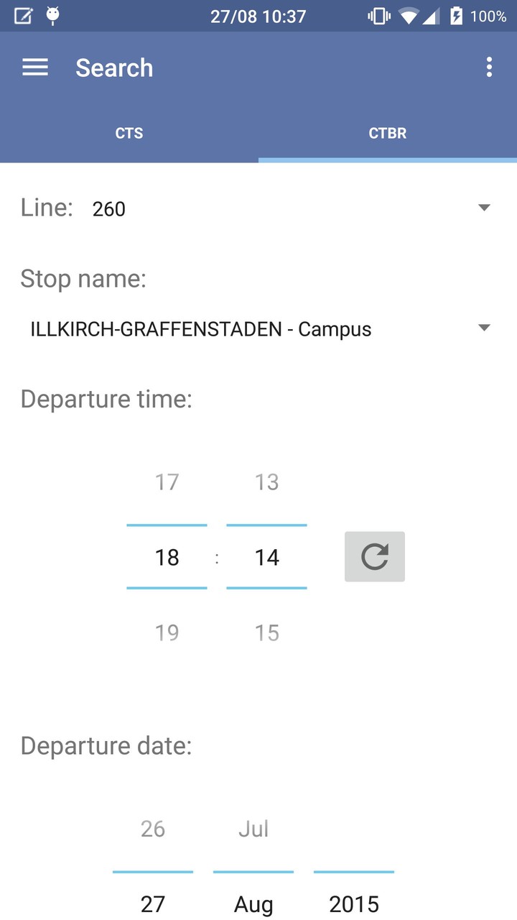Switch to the CTS tab

tap(129, 133)
